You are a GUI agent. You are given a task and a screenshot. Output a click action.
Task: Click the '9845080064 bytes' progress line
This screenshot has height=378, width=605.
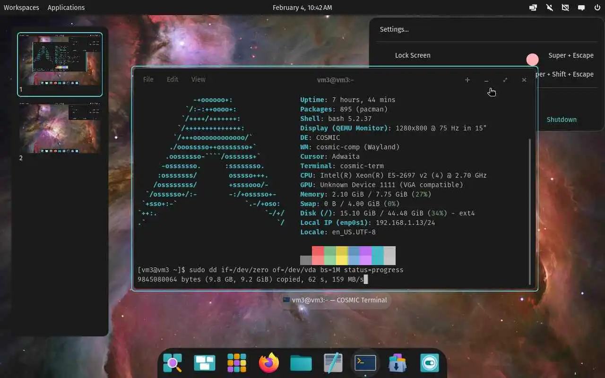point(251,279)
